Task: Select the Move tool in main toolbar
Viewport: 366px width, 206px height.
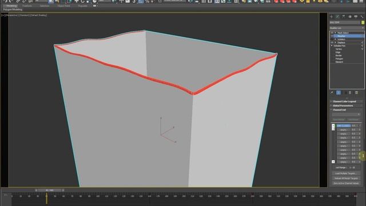Action: [76, 1]
